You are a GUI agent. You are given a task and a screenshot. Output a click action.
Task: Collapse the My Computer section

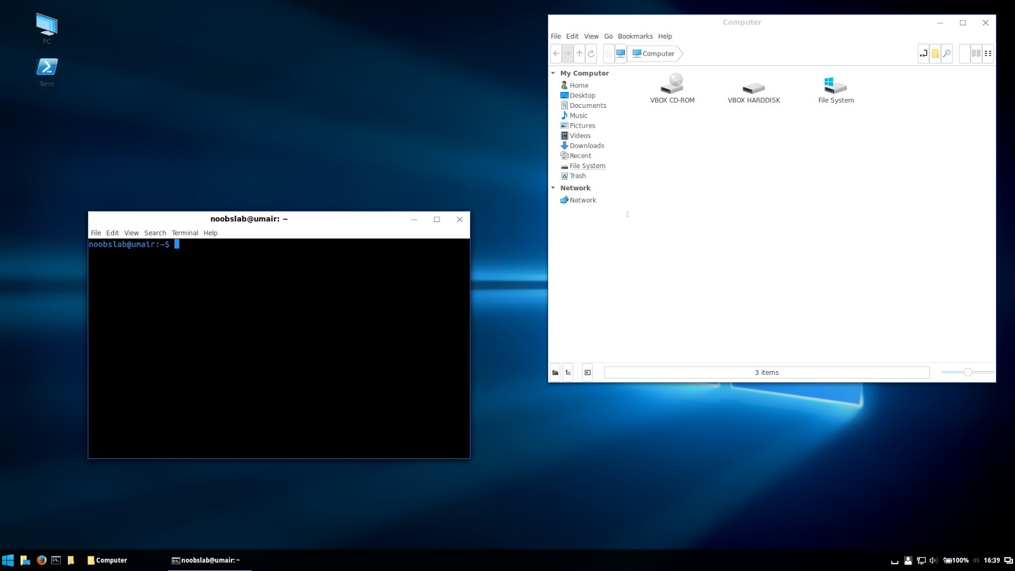click(554, 73)
